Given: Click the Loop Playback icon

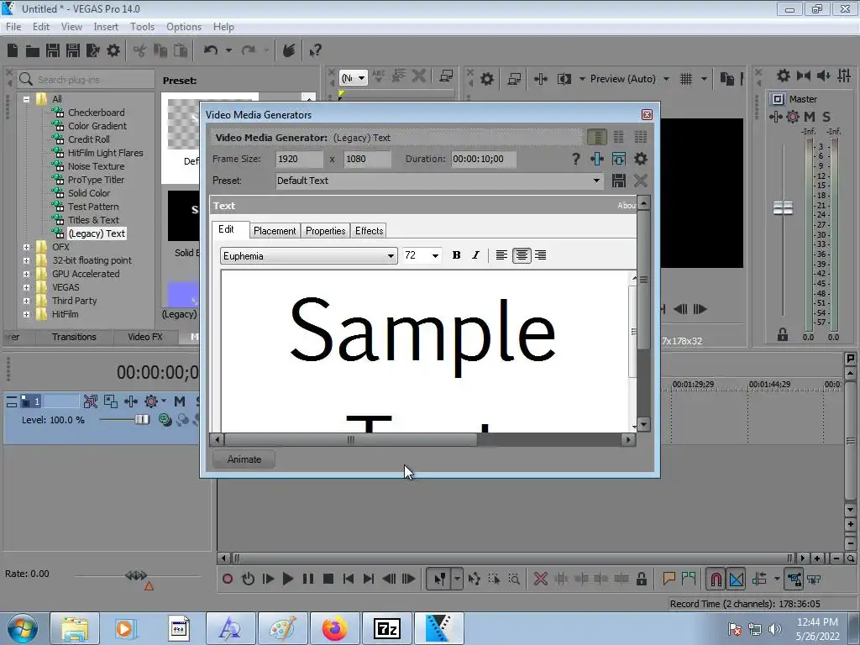Looking at the screenshot, I should click(248, 579).
